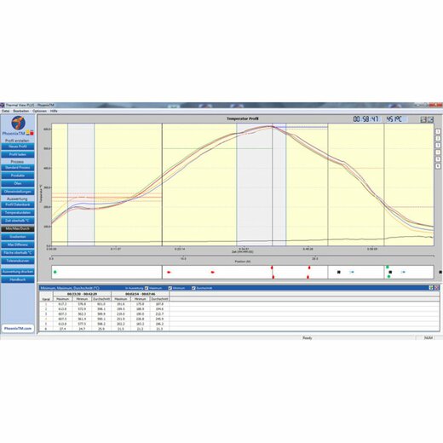The image size is (443, 443).
Task: Click the PhoenixTM globe logo
Action: click(x=19, y=123)
